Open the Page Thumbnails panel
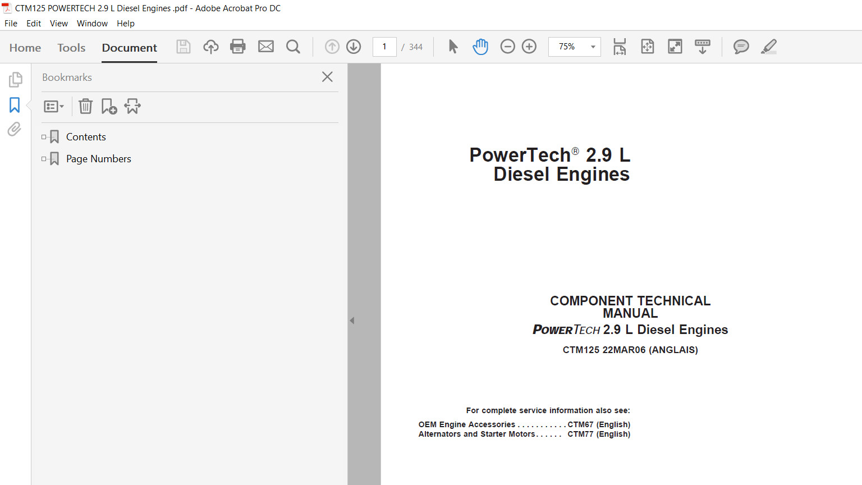The image size is (862, 485). point(15,80)
